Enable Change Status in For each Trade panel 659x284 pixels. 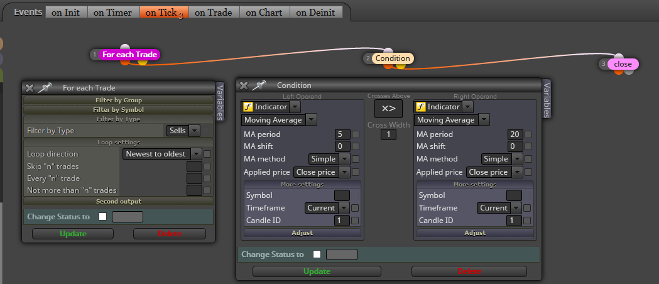pyautogui.click(x=102, y=217)
